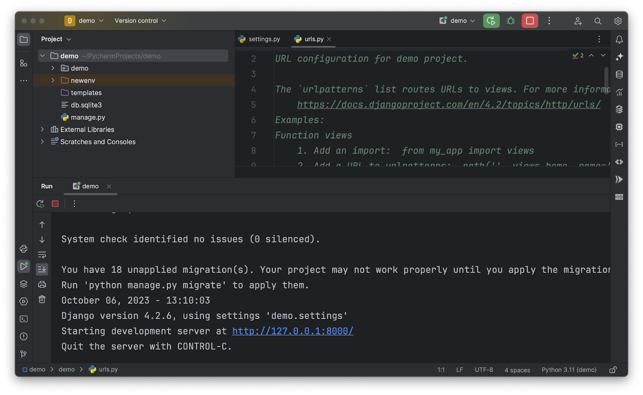Expand External Libraries node
Image resolution: width=643 pixels, height=395 pixels.
click(x=43, y=129)
